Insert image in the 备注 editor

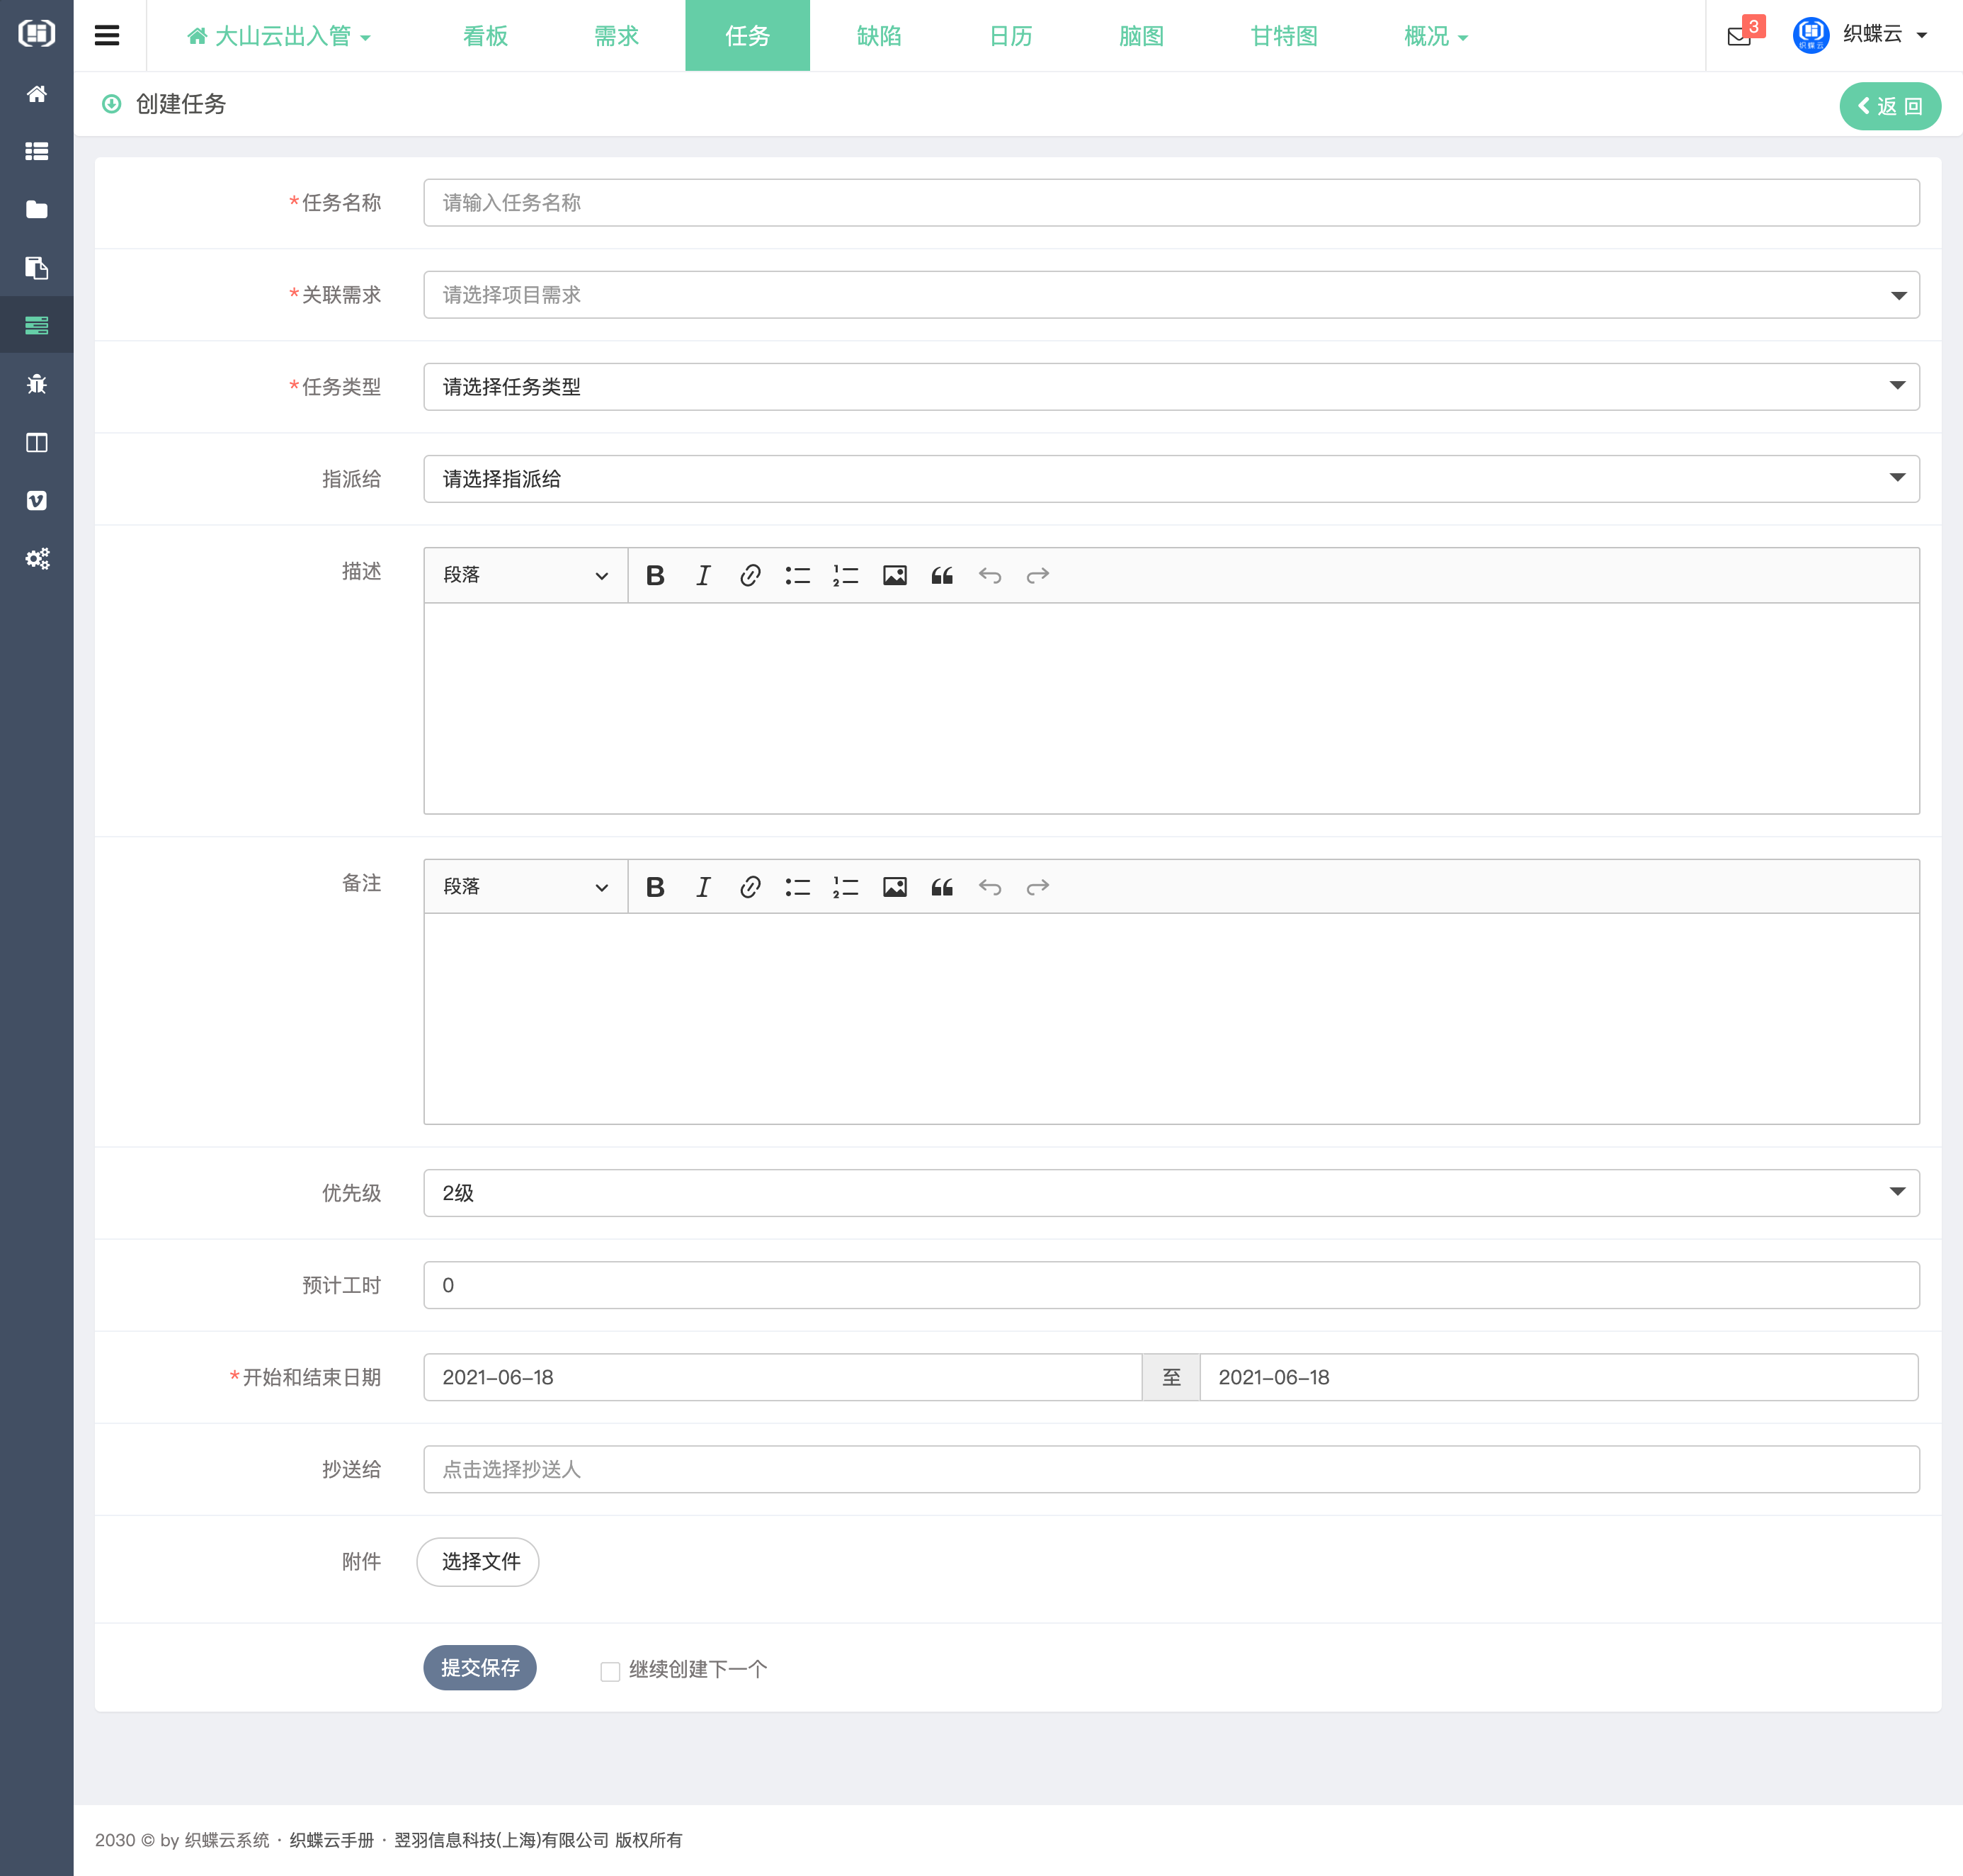(894, 887)
